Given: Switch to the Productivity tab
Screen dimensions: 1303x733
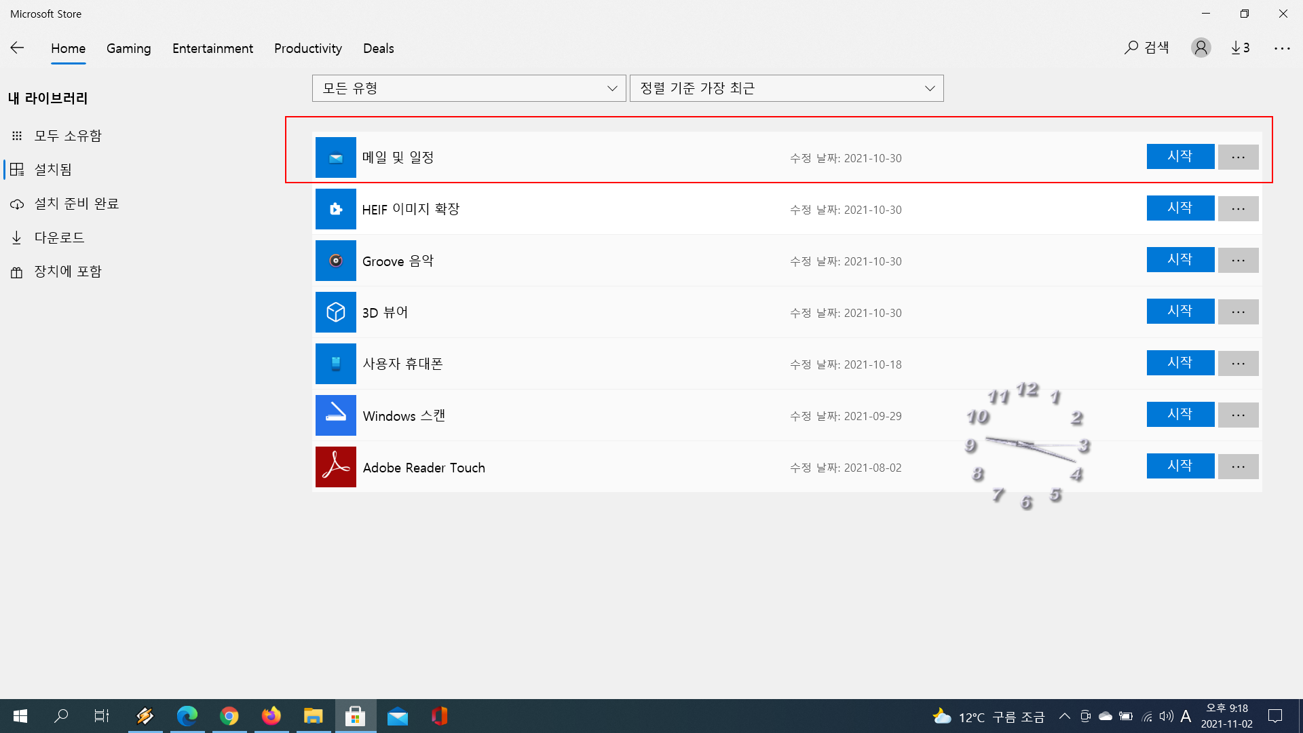Looking at the screenshot, I should click(308, 48).
